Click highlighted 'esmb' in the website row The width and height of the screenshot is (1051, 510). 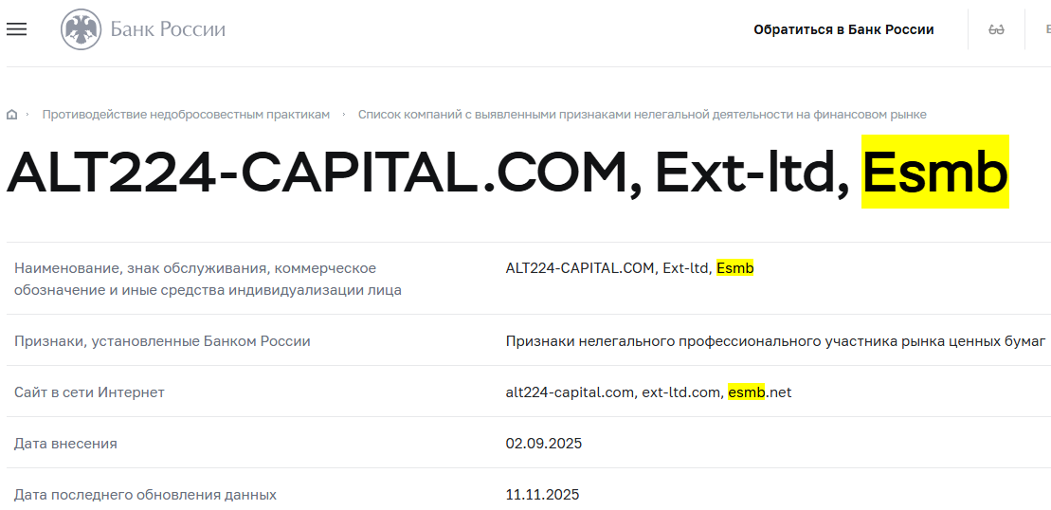tap(746, 392)
